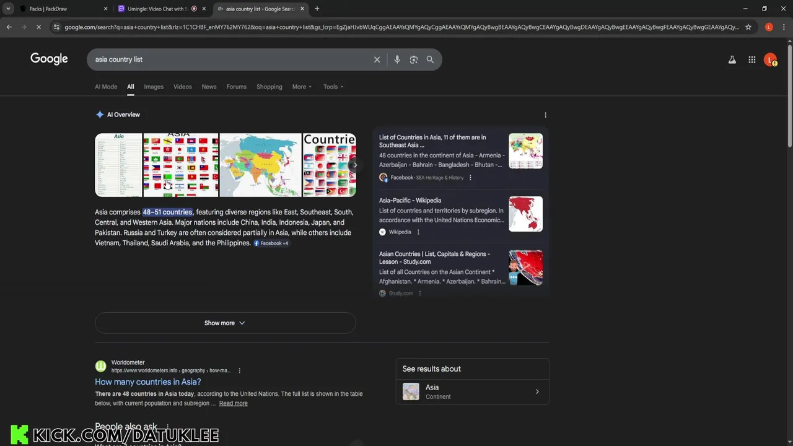Image resolution: width=793 pixels, height=446 pixels.
Task: Click Worldometer site favicon
Action: pyautogui.click(x=100, y=366)
